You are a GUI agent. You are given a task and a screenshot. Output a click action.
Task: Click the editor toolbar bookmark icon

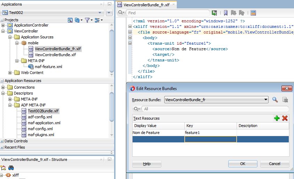tap(225, 13)
